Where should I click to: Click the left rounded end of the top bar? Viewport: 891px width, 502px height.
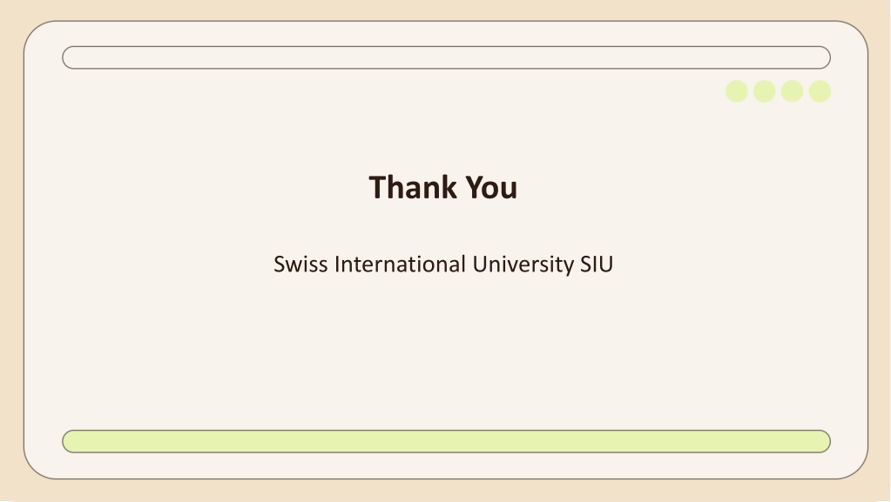click(x=73, y=57)
